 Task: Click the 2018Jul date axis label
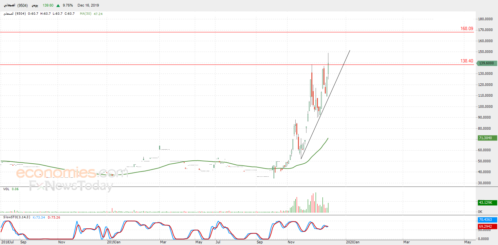point(7,242)
